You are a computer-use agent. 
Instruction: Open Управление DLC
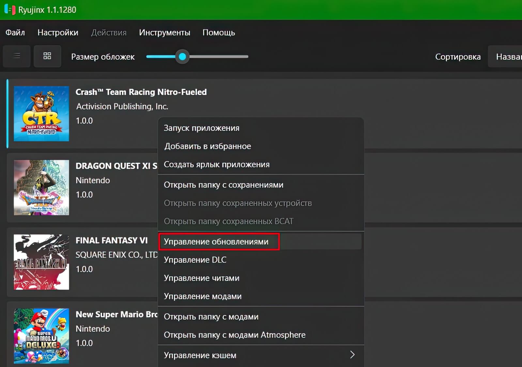[261, 260]
